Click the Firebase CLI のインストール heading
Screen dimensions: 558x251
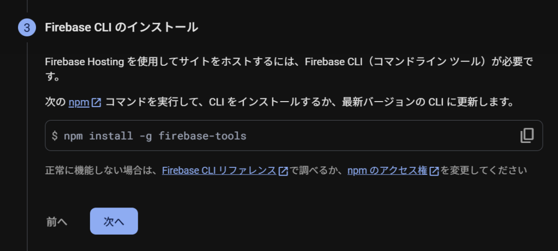121,28
